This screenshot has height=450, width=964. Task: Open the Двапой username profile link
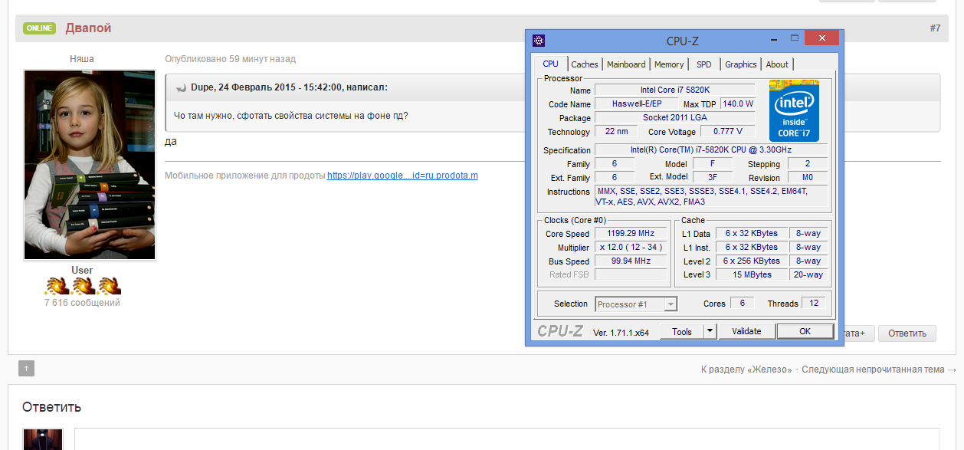click(x=88, y=28)
